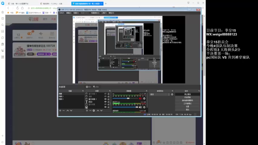
Task: Open browser main menu at top right
Action: [203, 8]
